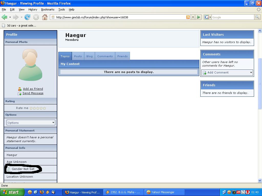Screen dimensions: 262x196
Task: Click the Firefox forward arrow
Action: 16,17
